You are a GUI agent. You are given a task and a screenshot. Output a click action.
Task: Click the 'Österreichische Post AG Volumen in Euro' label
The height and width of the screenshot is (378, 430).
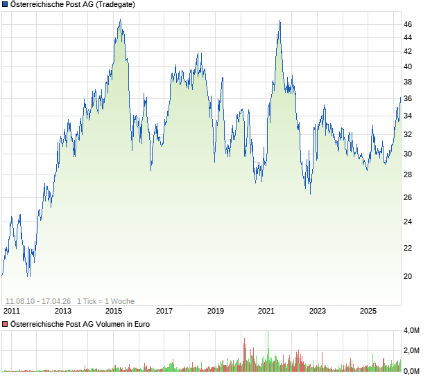click(80, 324)
